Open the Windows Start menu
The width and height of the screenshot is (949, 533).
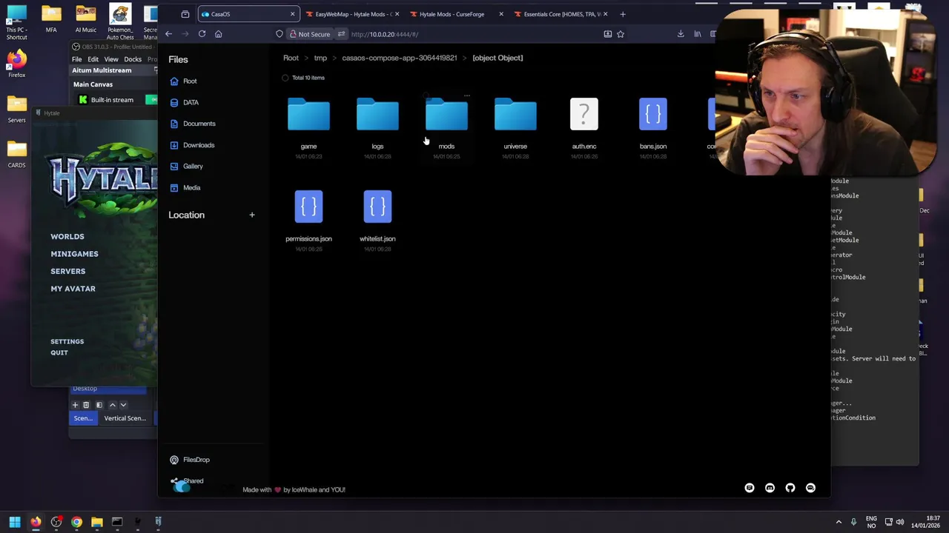[15, 522]
